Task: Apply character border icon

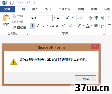Action: (102, 18)
